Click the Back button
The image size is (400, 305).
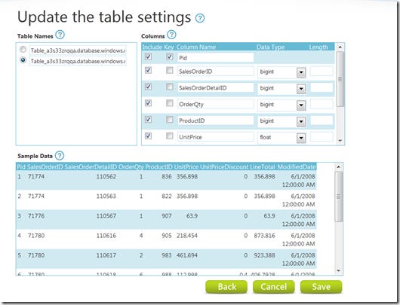(226, 287)
